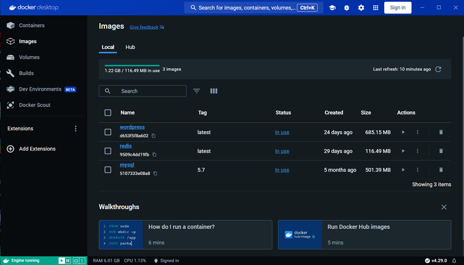464x265 pixels.
Task: Run the redis image
Action: coord(403,151)
